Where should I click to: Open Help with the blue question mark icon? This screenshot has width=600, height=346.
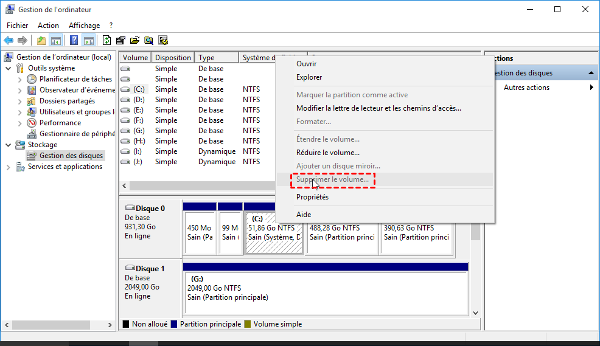74,40
